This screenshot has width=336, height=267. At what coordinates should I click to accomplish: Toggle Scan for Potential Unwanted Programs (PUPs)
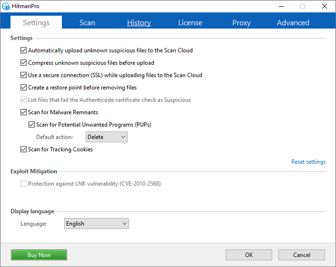(x=32, y=124)
